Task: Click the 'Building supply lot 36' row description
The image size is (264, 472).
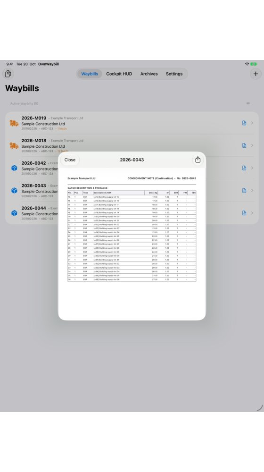Action: pos(106,279)
